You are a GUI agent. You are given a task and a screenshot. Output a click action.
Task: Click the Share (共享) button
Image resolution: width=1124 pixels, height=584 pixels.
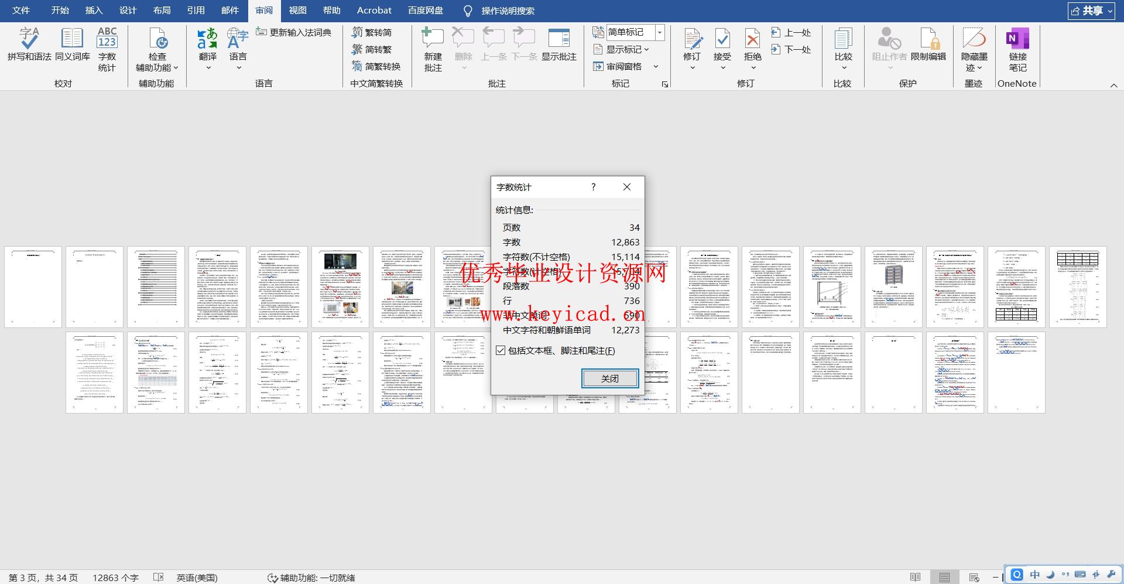[1091, 11]
